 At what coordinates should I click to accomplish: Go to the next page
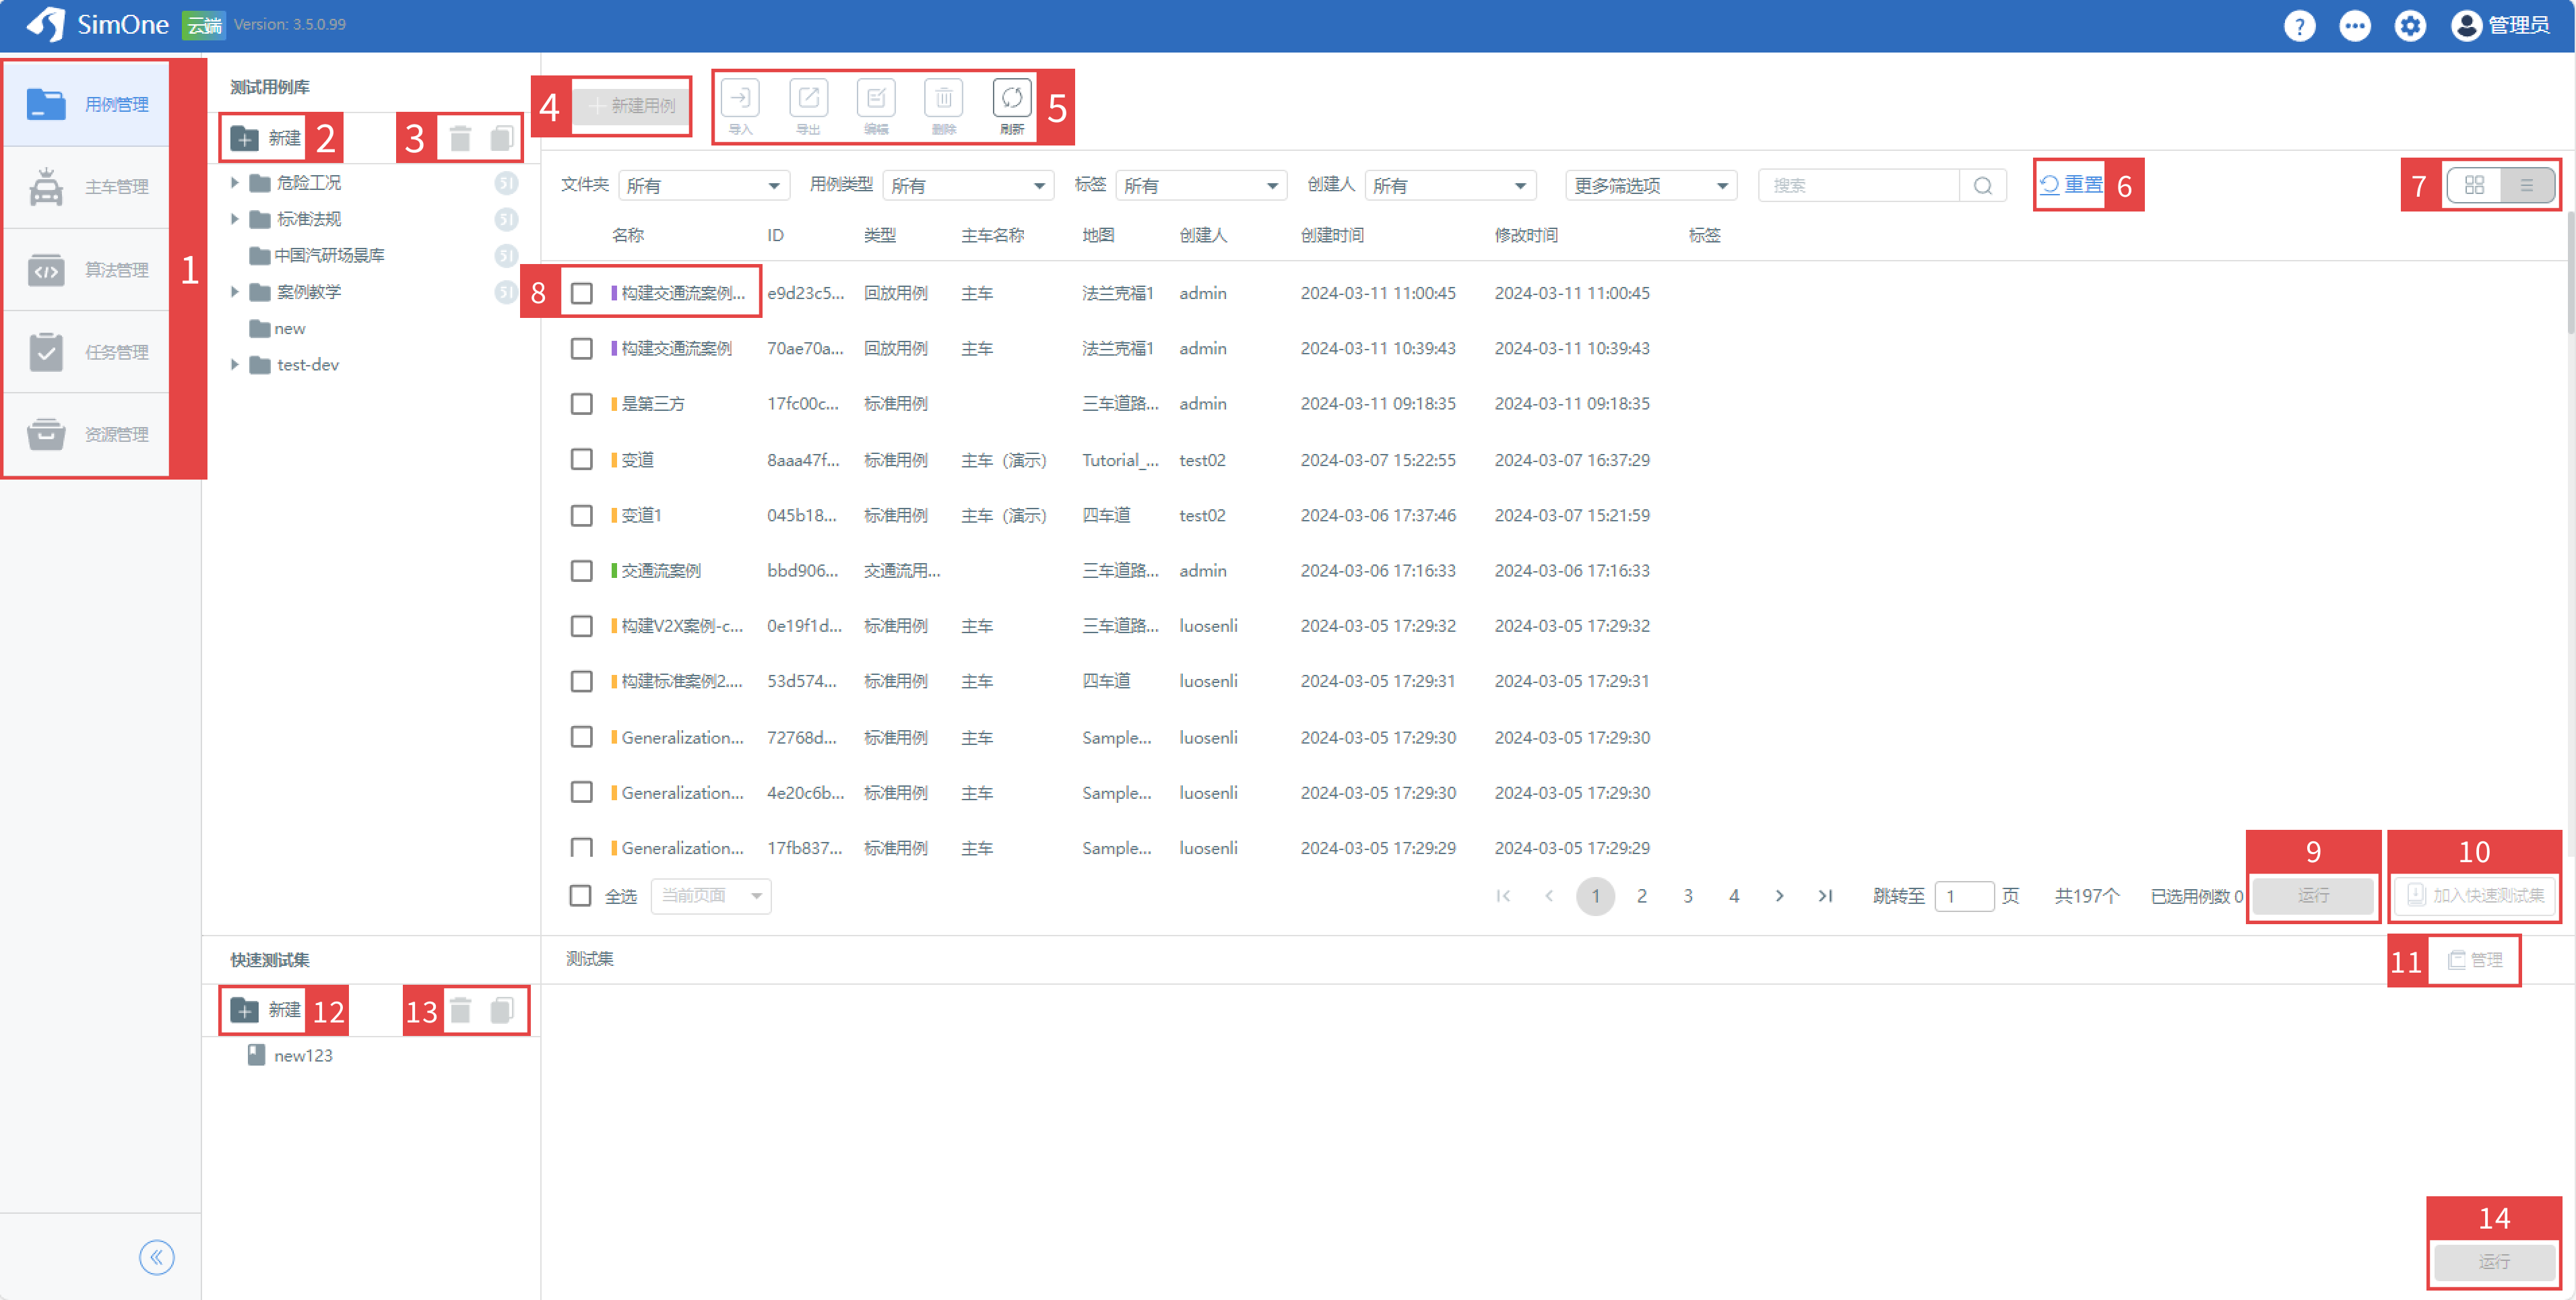click(1780, 896)
